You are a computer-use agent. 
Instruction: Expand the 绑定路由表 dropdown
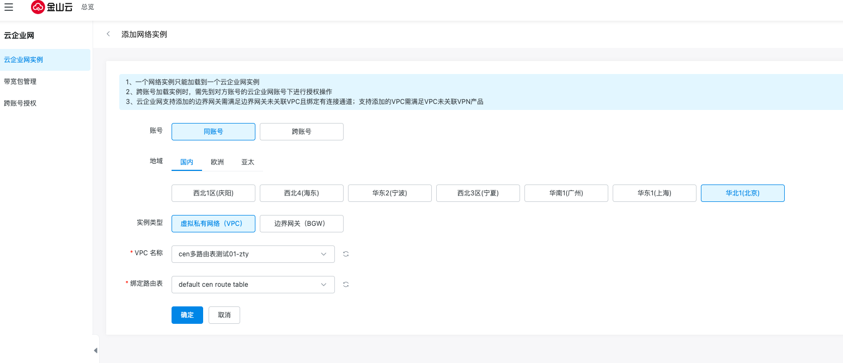[x=253, y=285]
